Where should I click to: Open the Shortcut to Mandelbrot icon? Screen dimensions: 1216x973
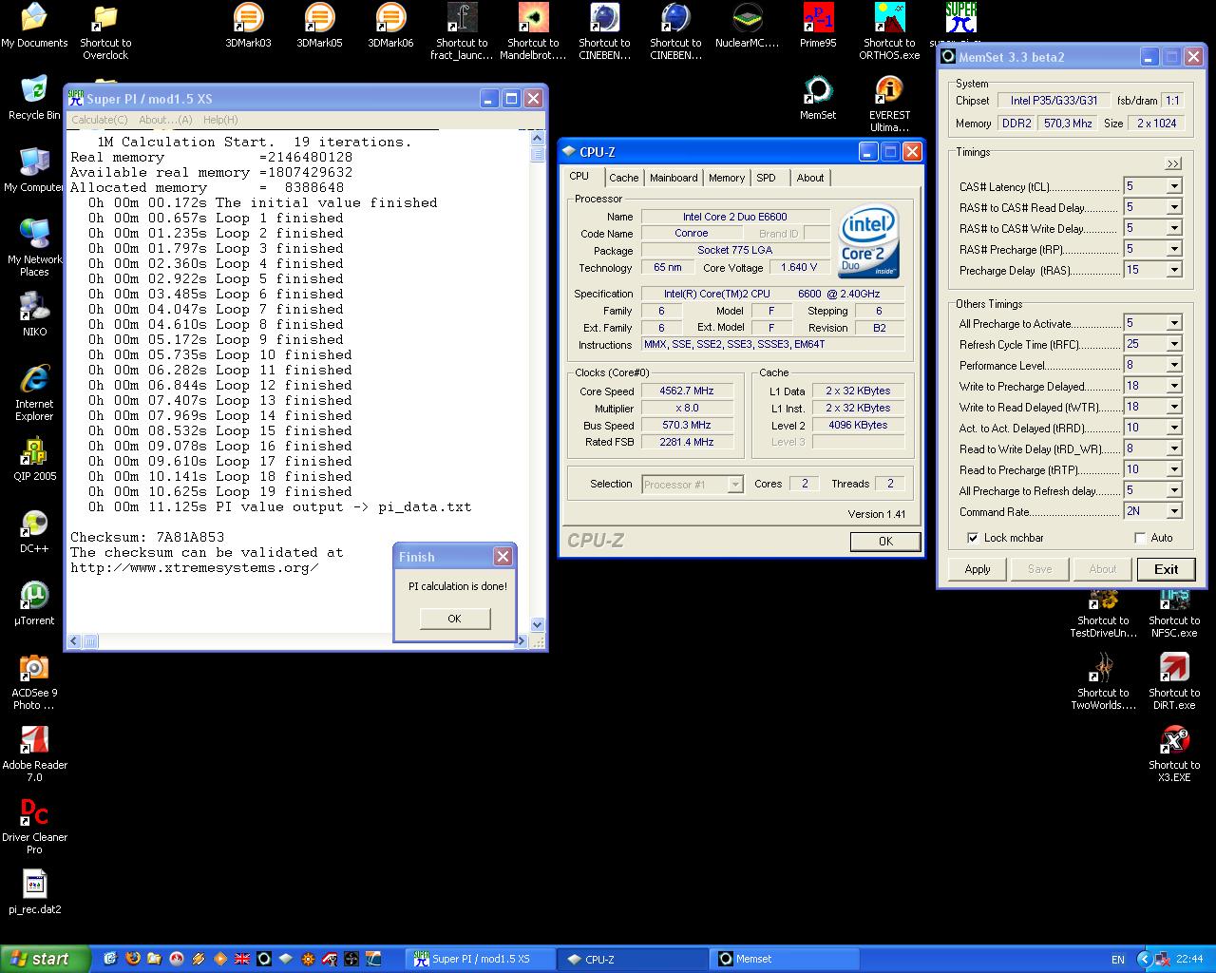coord(533,31)
